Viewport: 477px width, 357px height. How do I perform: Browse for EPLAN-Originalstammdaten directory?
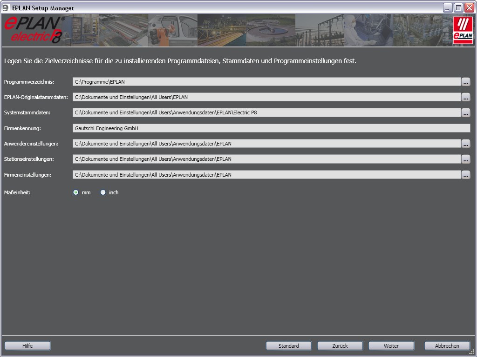[x=466, y=97]
